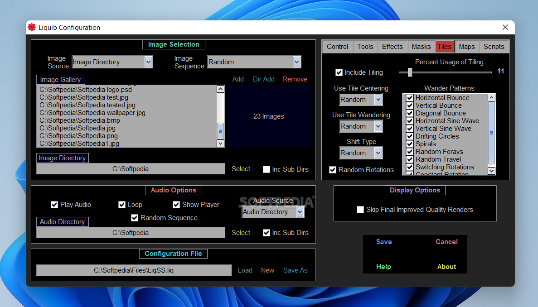Screen dimensions: 538x307
Task: Uncheck Horizontal Sine Wave pattern
Action: click(409, 121)
